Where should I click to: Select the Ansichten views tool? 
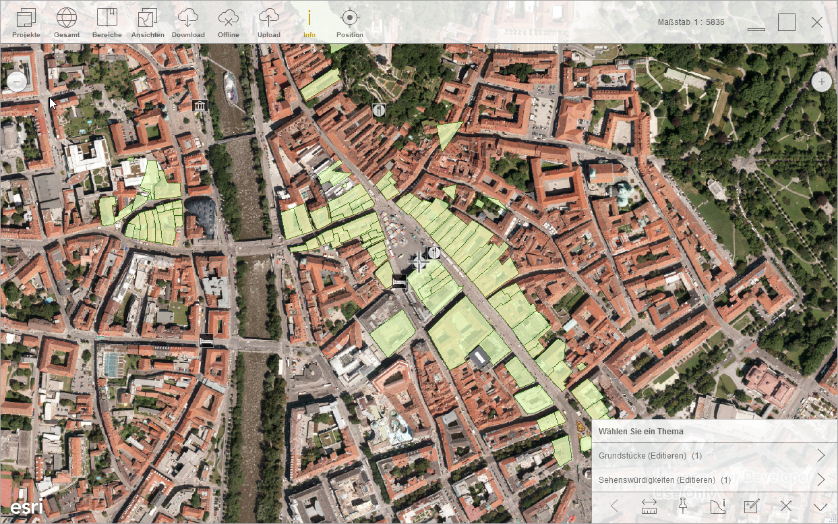pyautogui.click(x=148, y=22)
